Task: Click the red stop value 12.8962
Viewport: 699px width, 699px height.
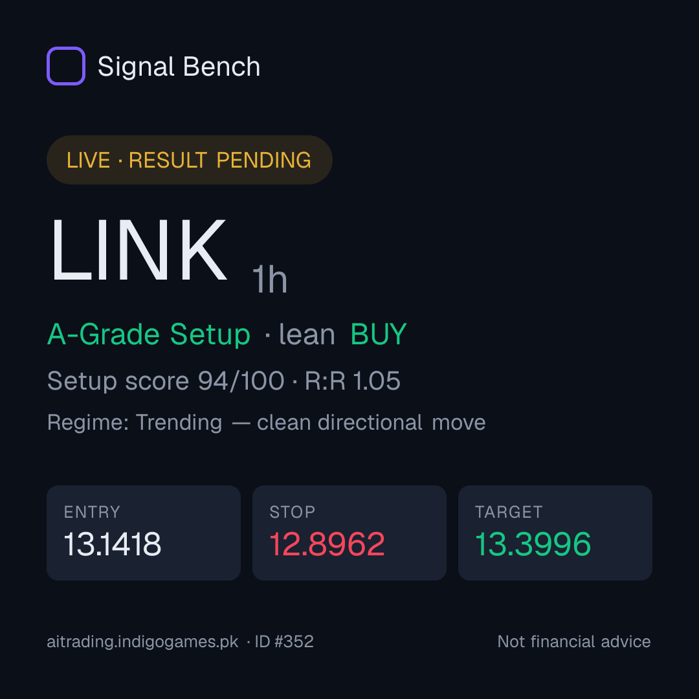Action: coord(327,544)
